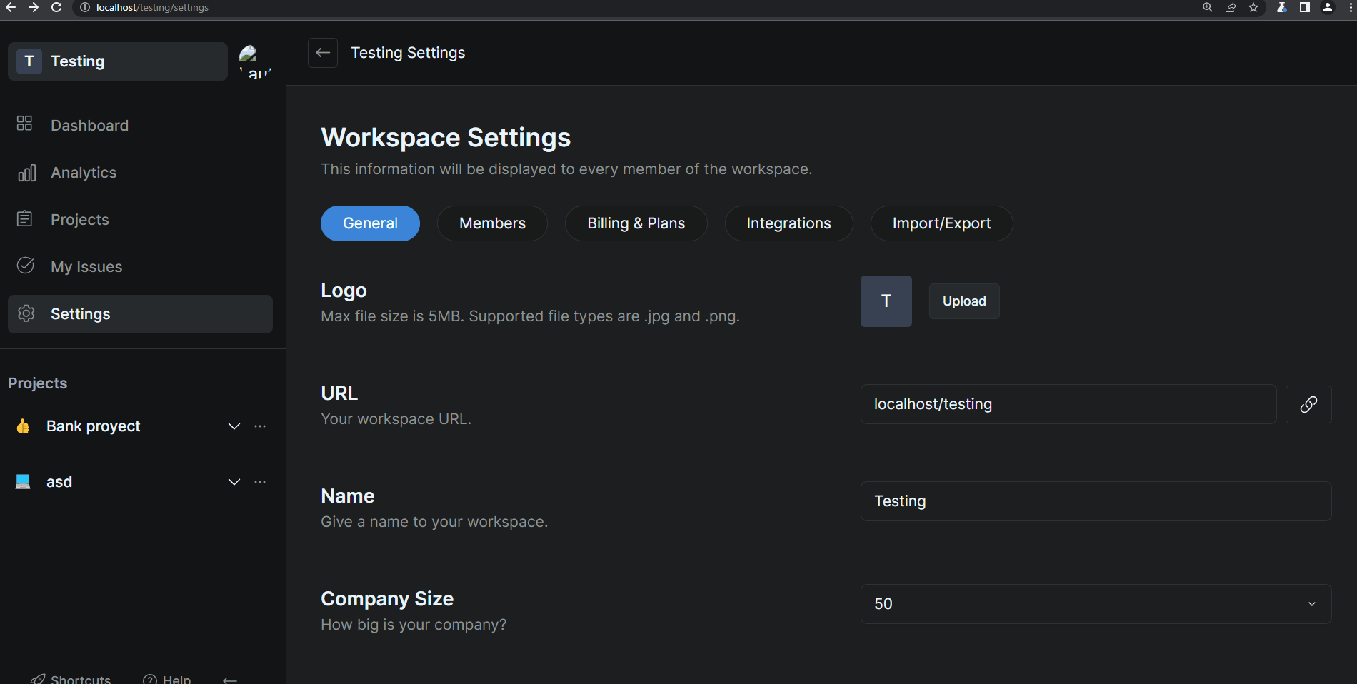Image resolution: width=1357 pixels, height=684 pixels.
Task: Click the Analytics bar chart icon
Action: (x=26, y=173)
